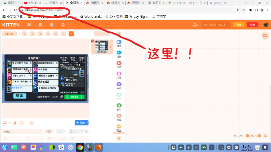Open Chrome from the taskbar
This screenshot has height=152, width=271.
click(80, 147)
